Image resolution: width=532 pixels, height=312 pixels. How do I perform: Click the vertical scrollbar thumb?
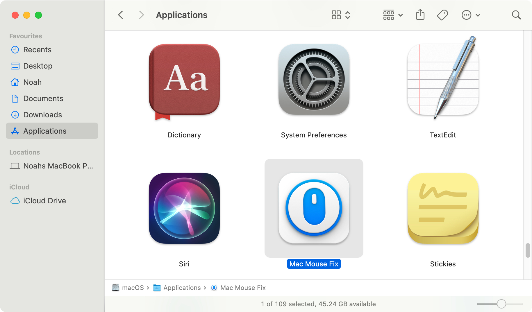[x=528, y=250]
